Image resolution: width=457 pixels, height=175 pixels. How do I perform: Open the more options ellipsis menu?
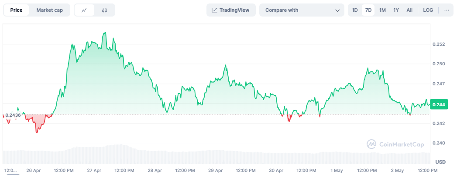(447, 10)
